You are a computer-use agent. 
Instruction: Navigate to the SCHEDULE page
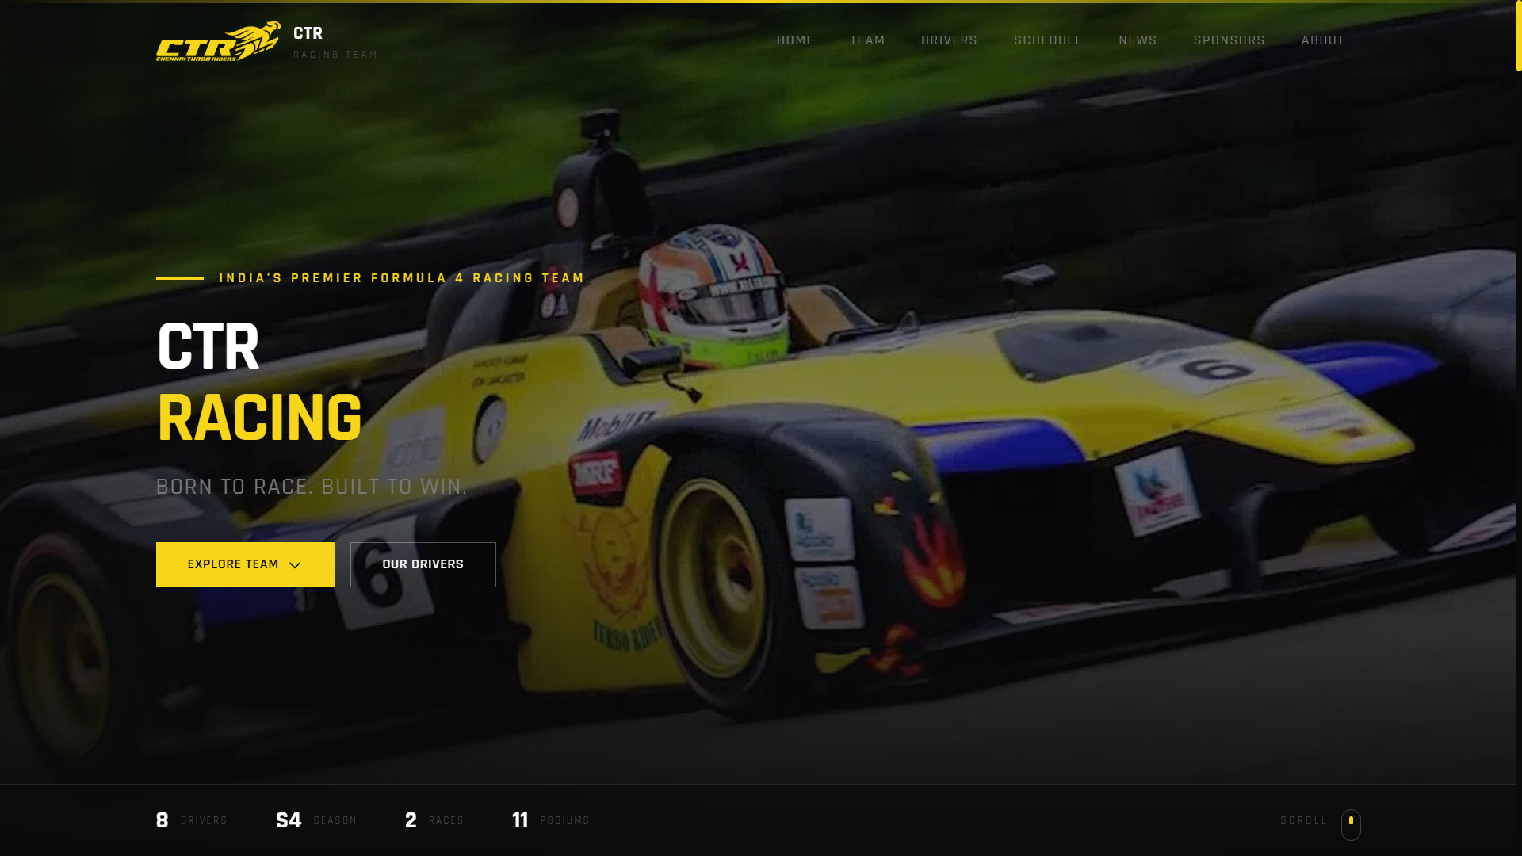(1048, 40)
